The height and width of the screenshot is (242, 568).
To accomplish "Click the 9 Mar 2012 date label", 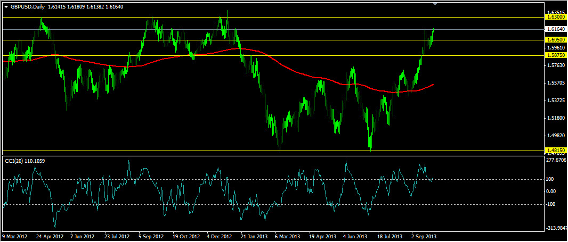I will point(15,236).
